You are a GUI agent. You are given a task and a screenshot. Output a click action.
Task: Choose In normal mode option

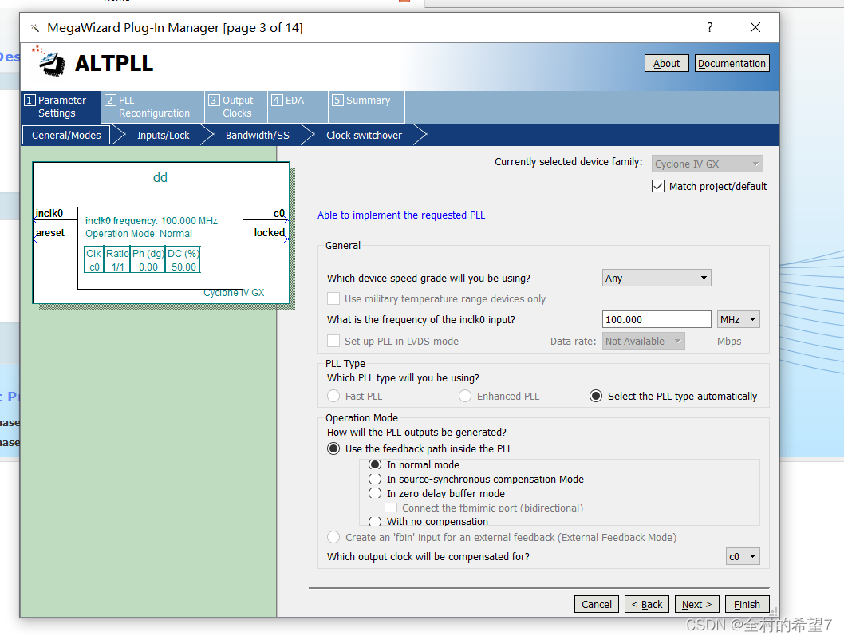tap(375, 464)
